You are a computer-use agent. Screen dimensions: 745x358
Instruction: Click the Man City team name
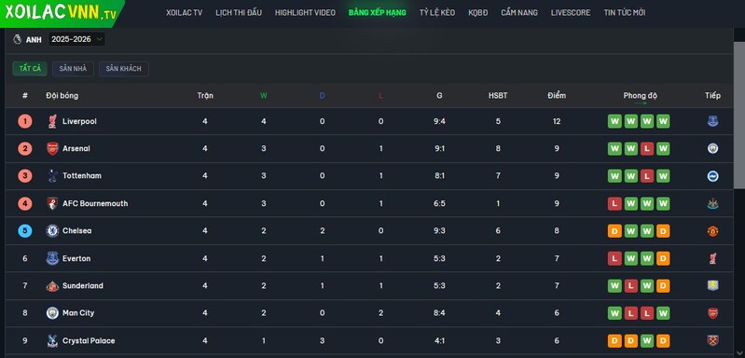point(78,313)
